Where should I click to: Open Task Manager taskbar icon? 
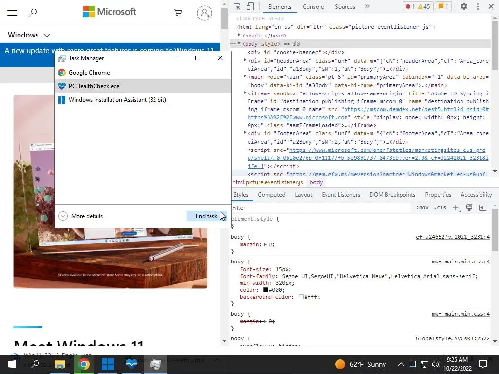155,364
